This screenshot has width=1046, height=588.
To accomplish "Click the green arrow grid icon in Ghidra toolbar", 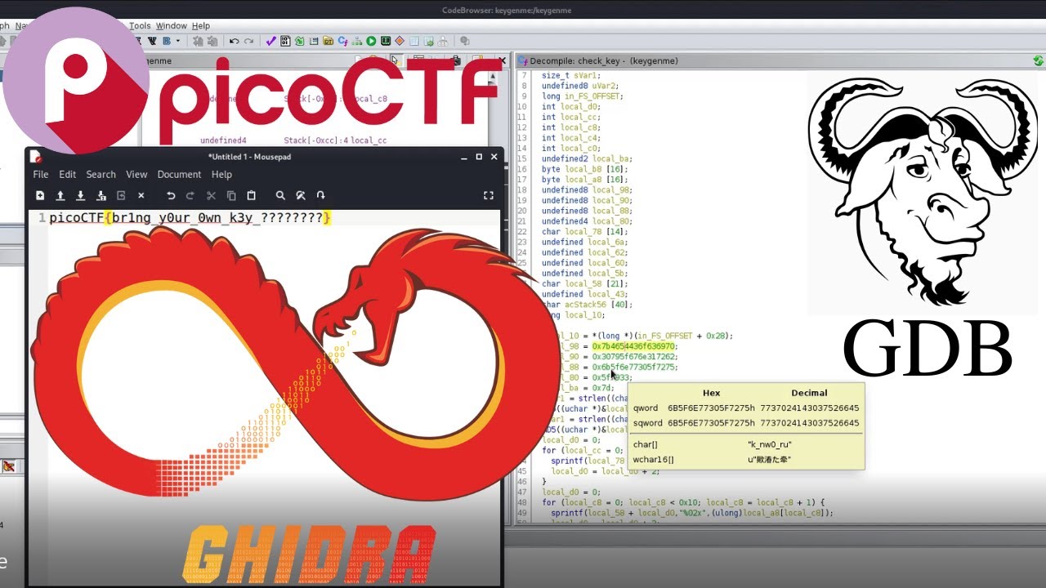I will (299, 41).
